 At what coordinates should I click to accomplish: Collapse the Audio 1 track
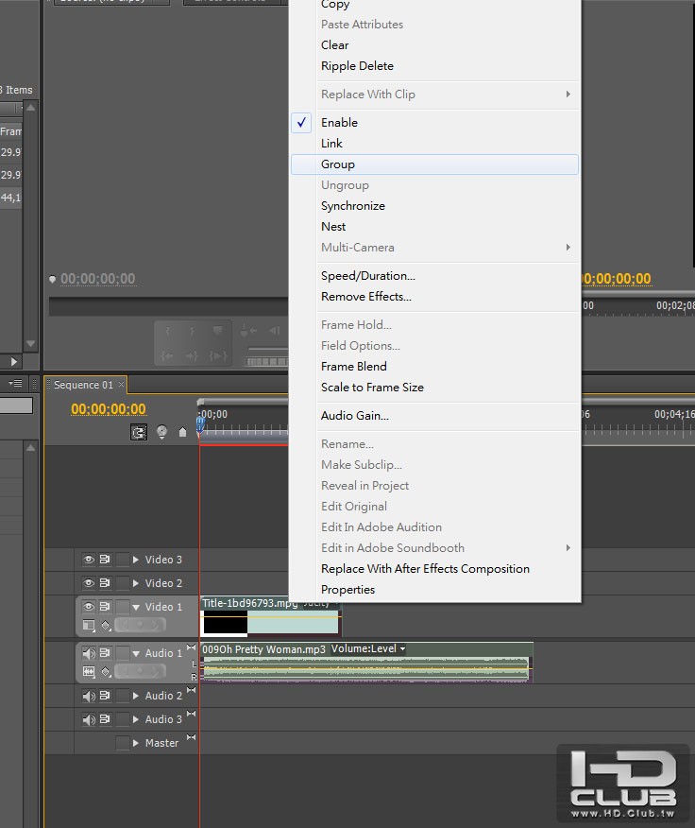136,653
